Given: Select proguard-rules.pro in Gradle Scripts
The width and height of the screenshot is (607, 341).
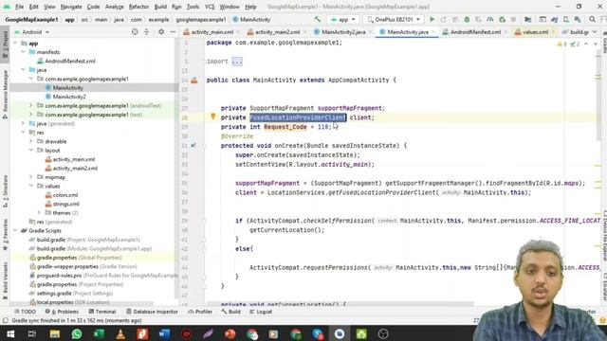Looking at the screenshot, I should 59,276.
